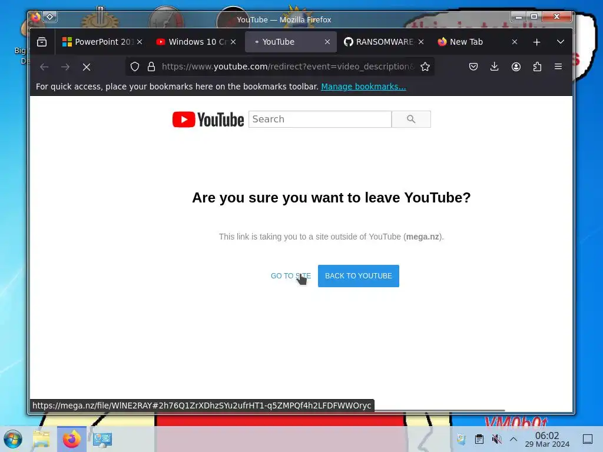Open tracking protection shield panel
Viewport: 603px width, 452px height.
click(135, 67)
